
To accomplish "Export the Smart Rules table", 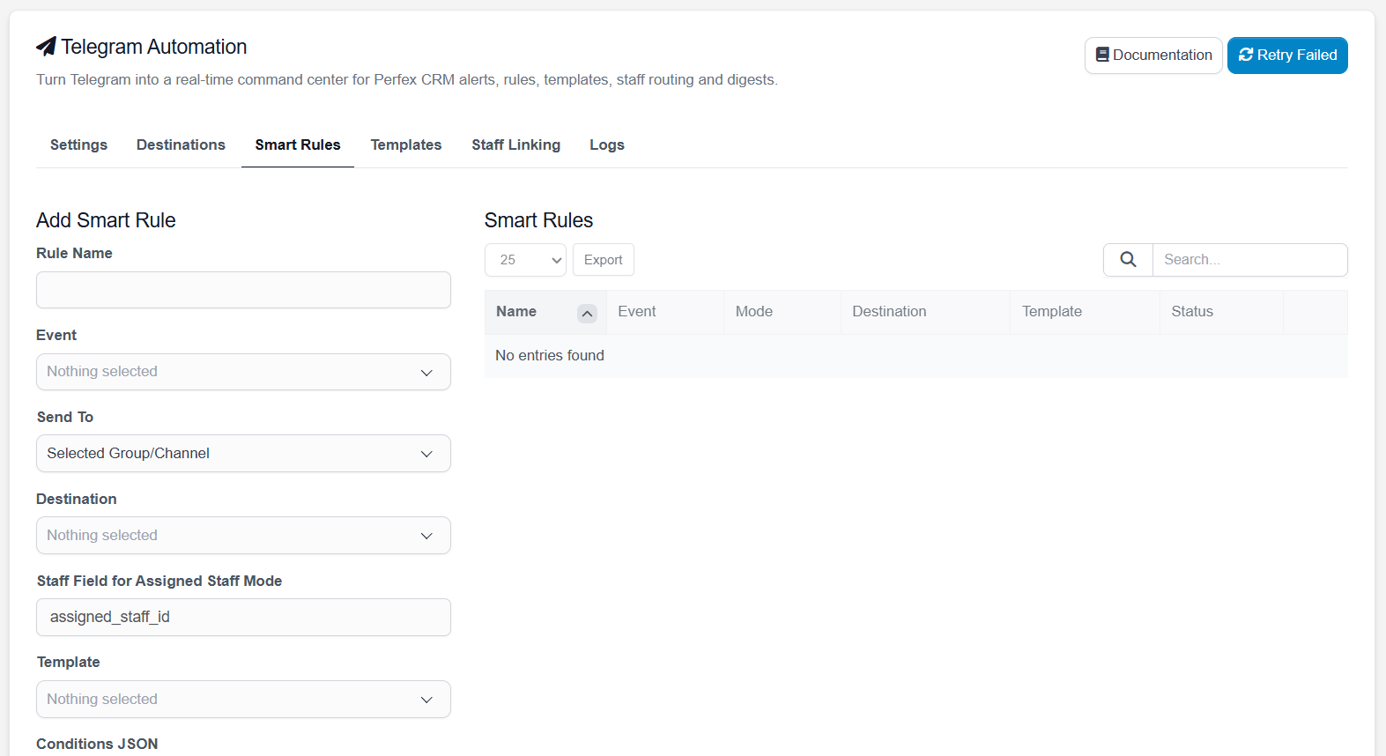I will [x=604, y=260].
